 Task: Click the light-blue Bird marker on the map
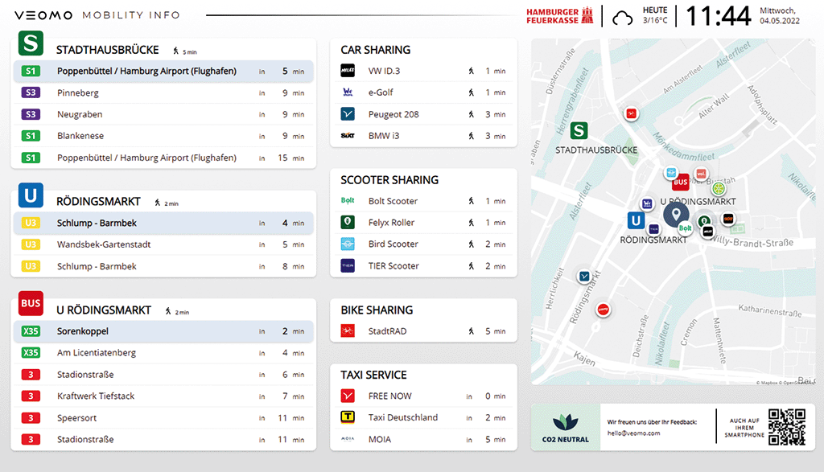670,172
